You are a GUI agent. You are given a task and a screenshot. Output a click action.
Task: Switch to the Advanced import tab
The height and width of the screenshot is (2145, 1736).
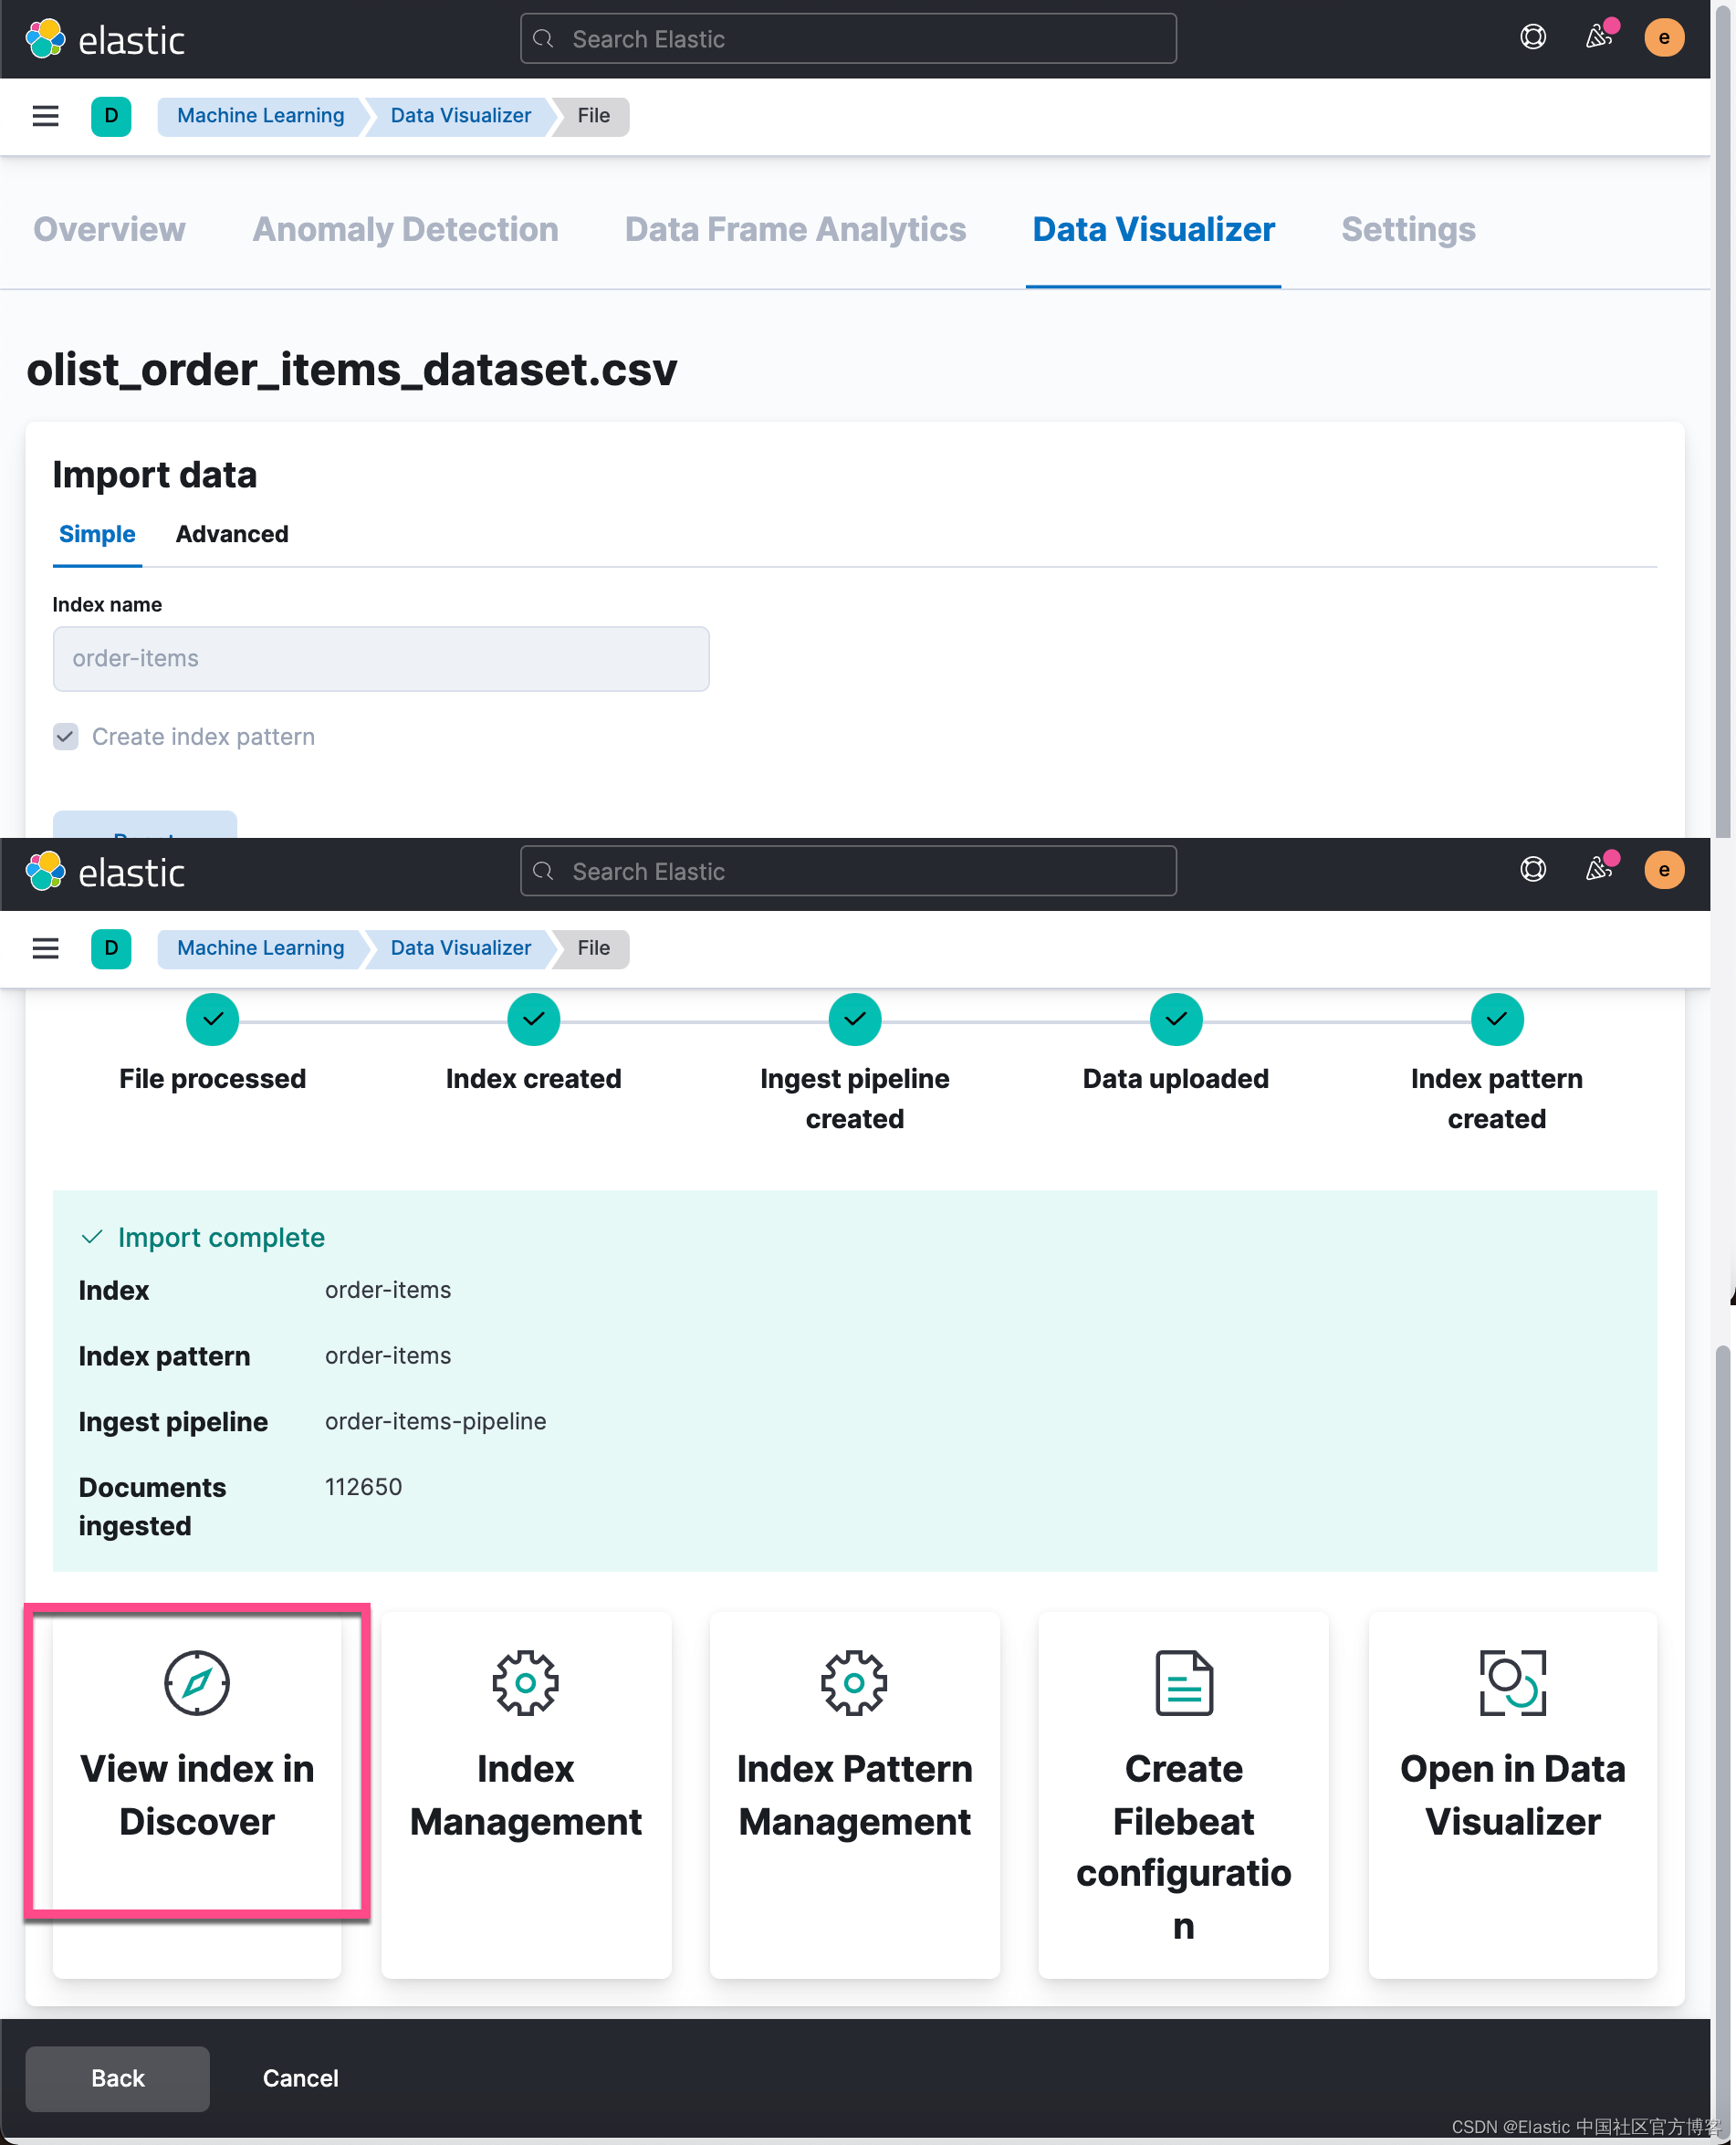(x=231, y=534)
